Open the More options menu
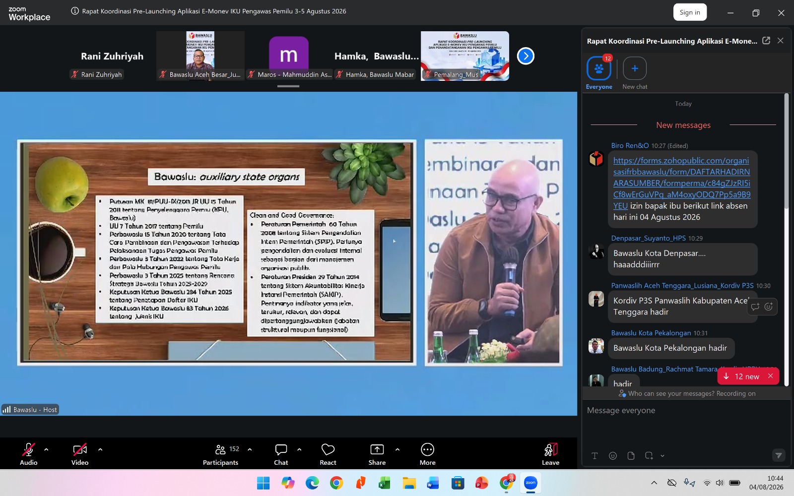The width and height of the screenshot is (794, 496). [x=427, y=454]
